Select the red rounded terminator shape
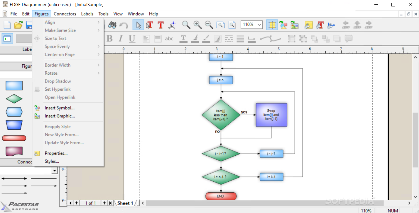 click(14, 138)
